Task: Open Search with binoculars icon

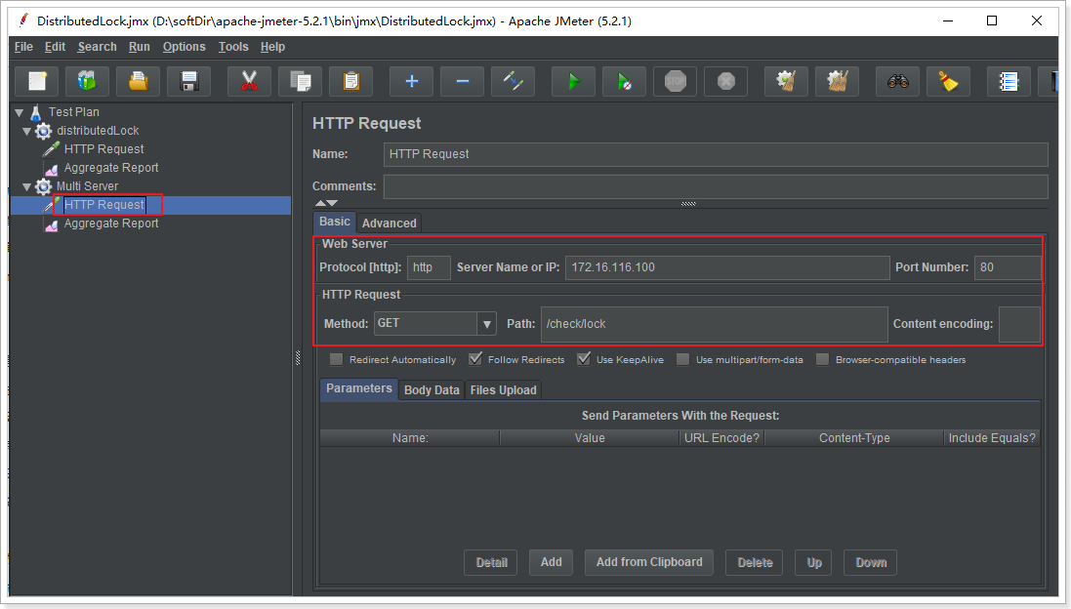Action: tap(897, 82)
